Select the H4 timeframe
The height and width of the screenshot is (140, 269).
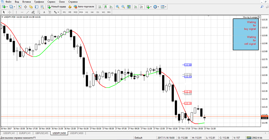(x=92, y=12)
